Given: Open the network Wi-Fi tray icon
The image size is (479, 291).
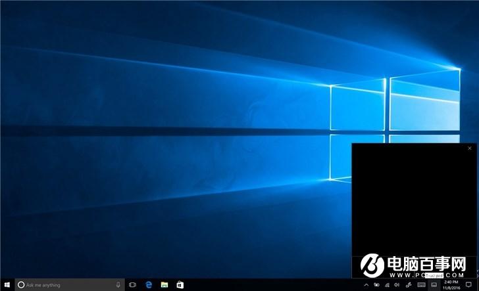Looking at the screenshot, I should (387, 285).
